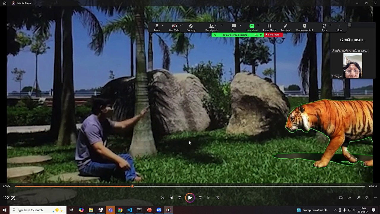Open the Zoom More menu
Viewport: 380px width, 214px height.
(339, 28)
